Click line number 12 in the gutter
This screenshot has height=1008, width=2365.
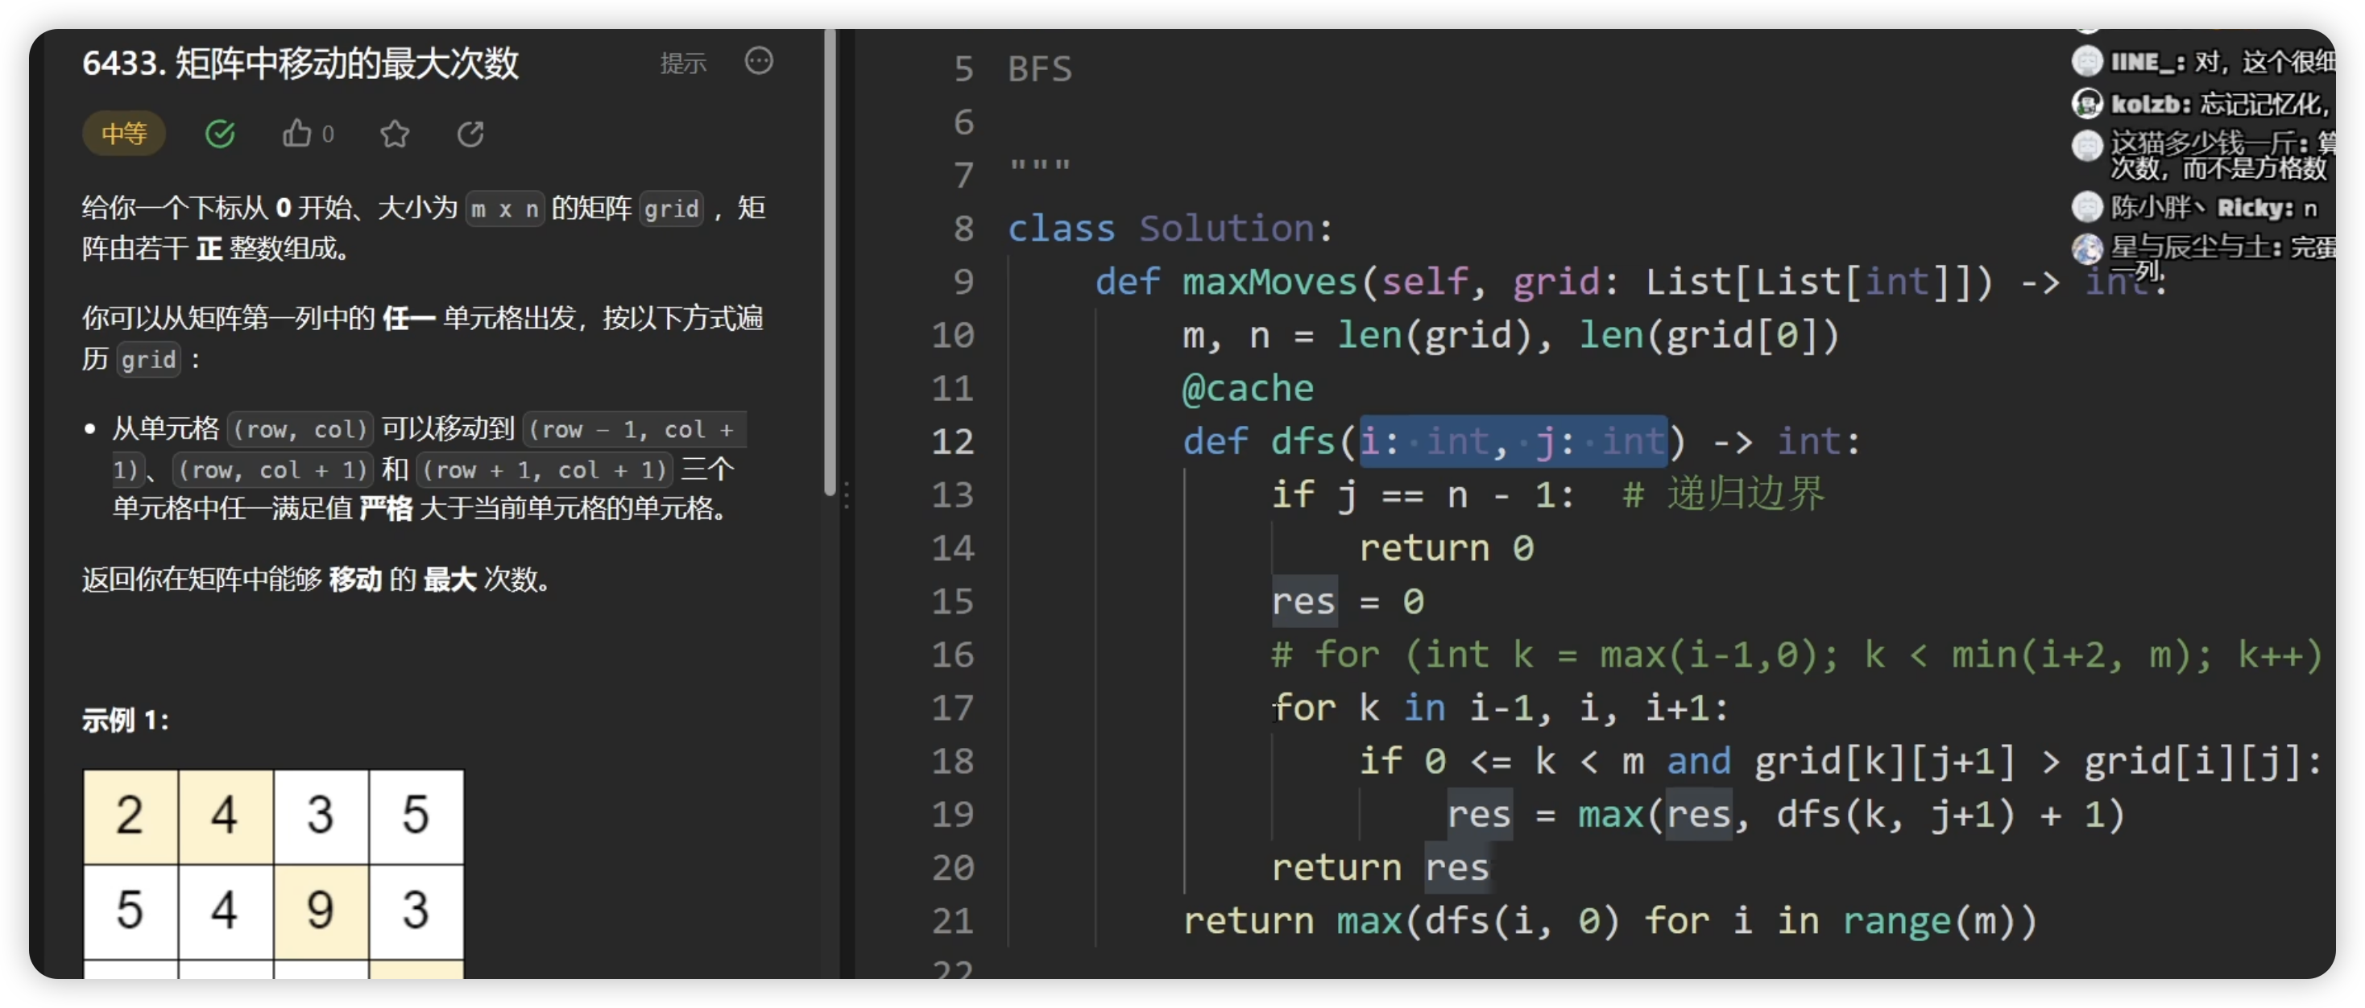coord(952,441)
